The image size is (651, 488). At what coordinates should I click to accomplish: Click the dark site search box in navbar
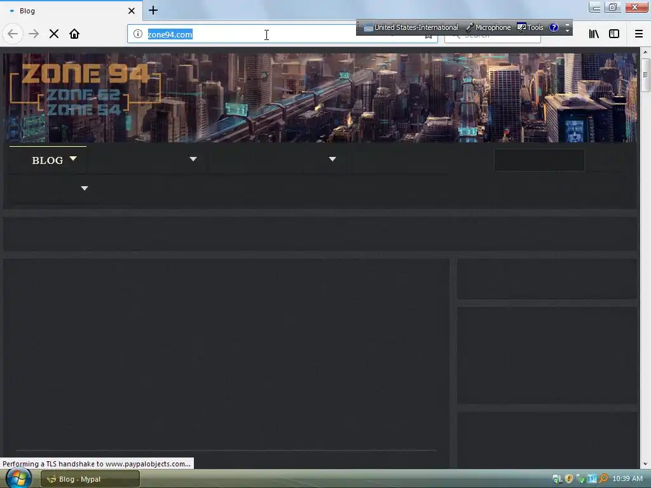(539, 159)
